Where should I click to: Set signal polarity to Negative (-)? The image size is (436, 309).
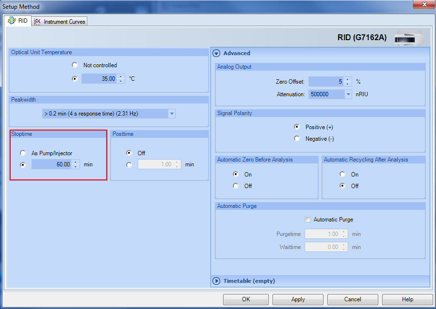coord(297,138)
